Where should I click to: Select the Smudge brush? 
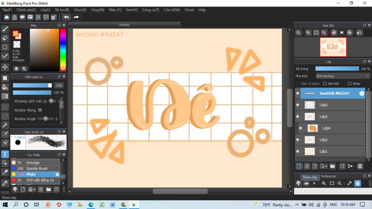tap(36, 163)
